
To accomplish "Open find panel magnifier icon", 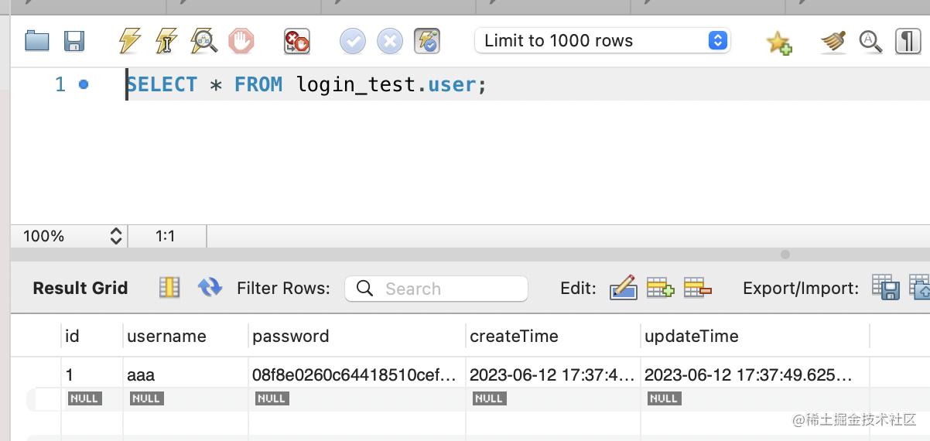I will 871,41.
